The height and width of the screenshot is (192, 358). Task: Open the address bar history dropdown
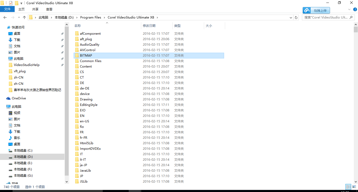pos(291,17)
